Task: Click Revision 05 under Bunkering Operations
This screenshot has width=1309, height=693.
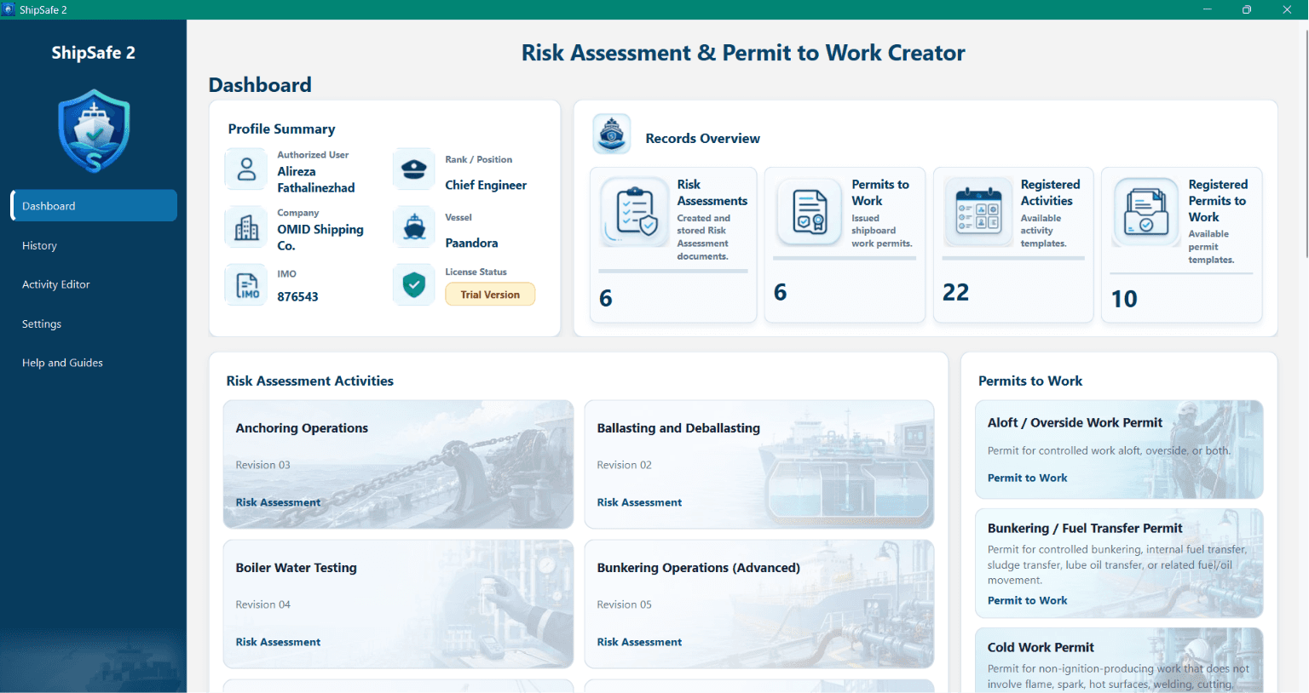Action: pyautogui.click(x=624, y=604)
